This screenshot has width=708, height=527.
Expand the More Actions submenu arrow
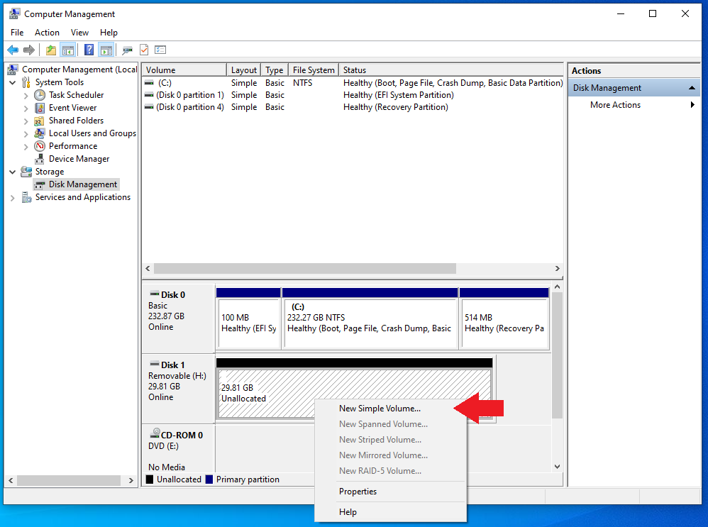coord(692,105)
